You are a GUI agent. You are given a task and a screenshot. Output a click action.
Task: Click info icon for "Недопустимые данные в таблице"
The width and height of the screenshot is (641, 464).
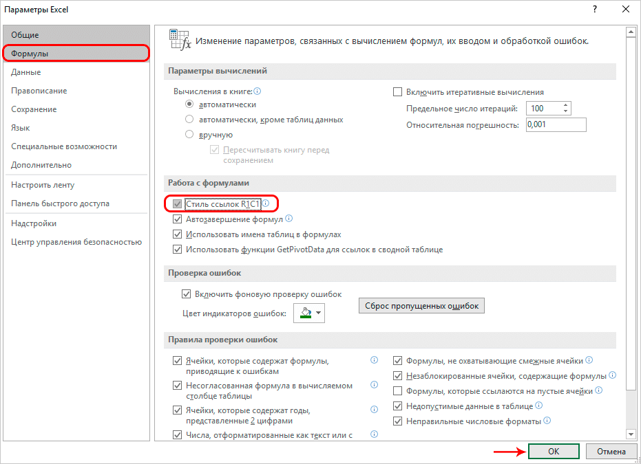(x=538, y=406)
